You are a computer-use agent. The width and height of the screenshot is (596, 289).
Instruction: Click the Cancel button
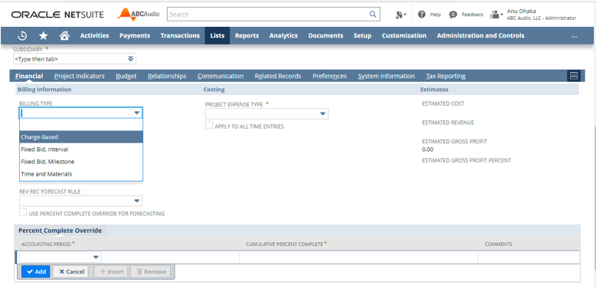(71, 271)
